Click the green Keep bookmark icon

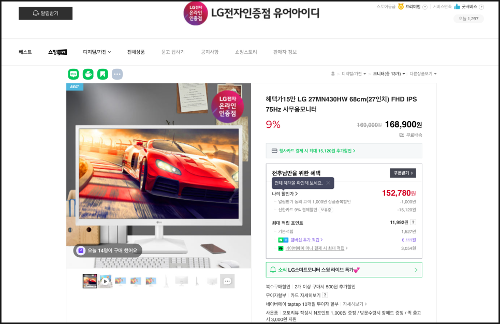[x=102, y=75]
